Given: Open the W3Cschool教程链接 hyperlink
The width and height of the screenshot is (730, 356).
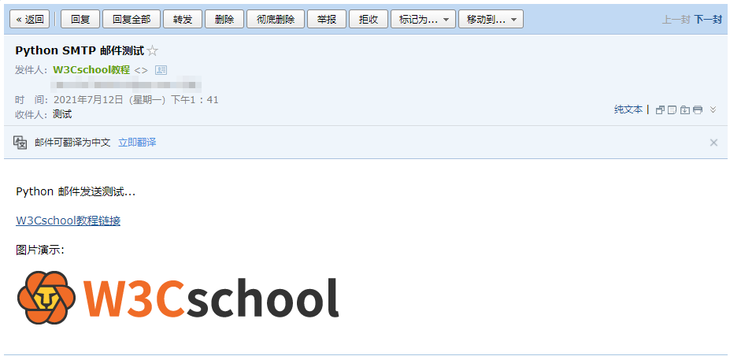Looking at the screenshot, I should tap(68, 221).
